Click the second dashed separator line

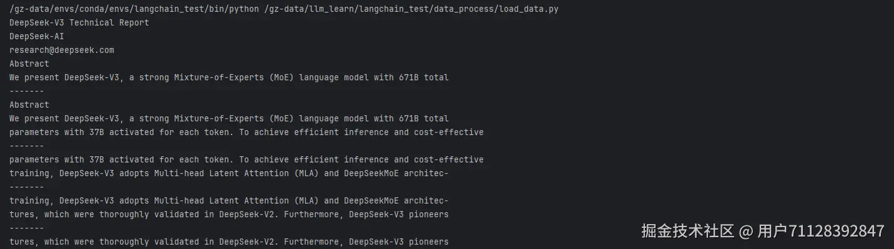tap(27, 146)
